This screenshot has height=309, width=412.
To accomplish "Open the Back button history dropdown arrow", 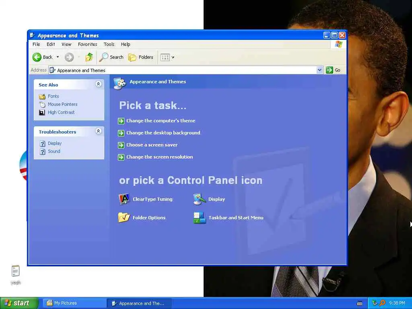I will tap(58, 57).
